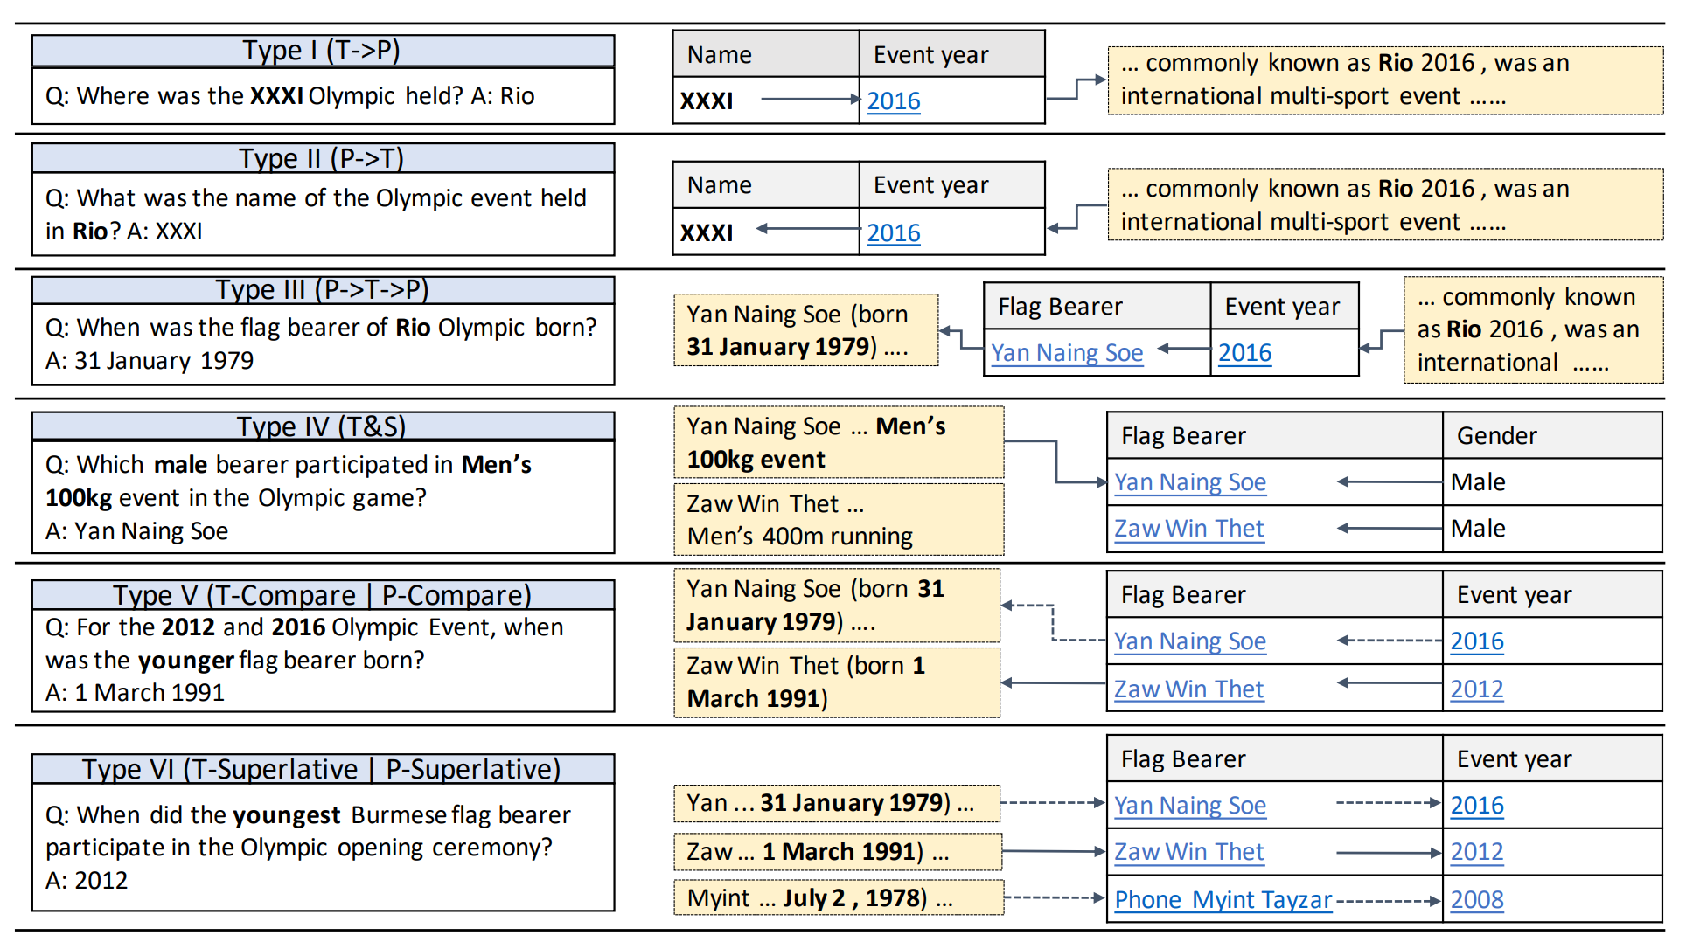
Task: Select the Type III (P->T->P) header
Action: click(x=322, y=290)
